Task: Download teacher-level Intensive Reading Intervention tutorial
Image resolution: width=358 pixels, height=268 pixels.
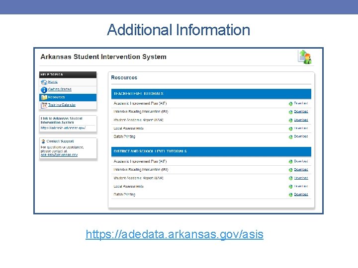Action: (301, 112)
